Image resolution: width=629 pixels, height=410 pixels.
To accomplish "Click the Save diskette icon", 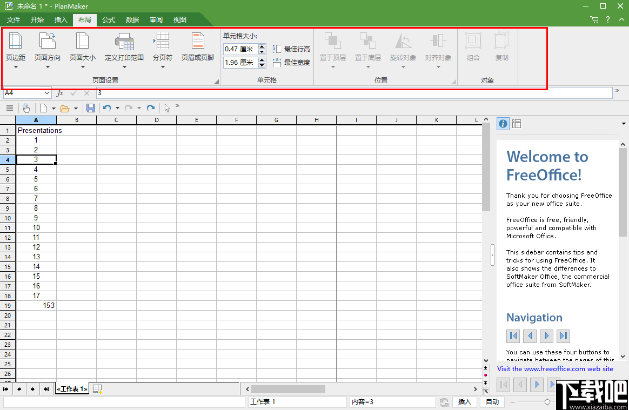I will click(91, 108).
